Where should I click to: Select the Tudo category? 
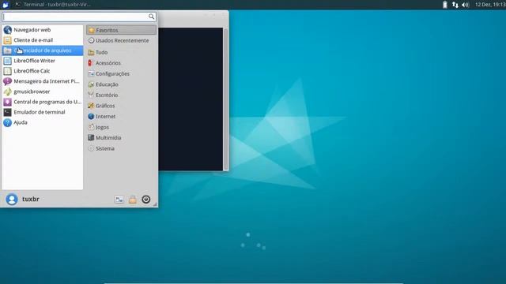[x=121, y=52]
